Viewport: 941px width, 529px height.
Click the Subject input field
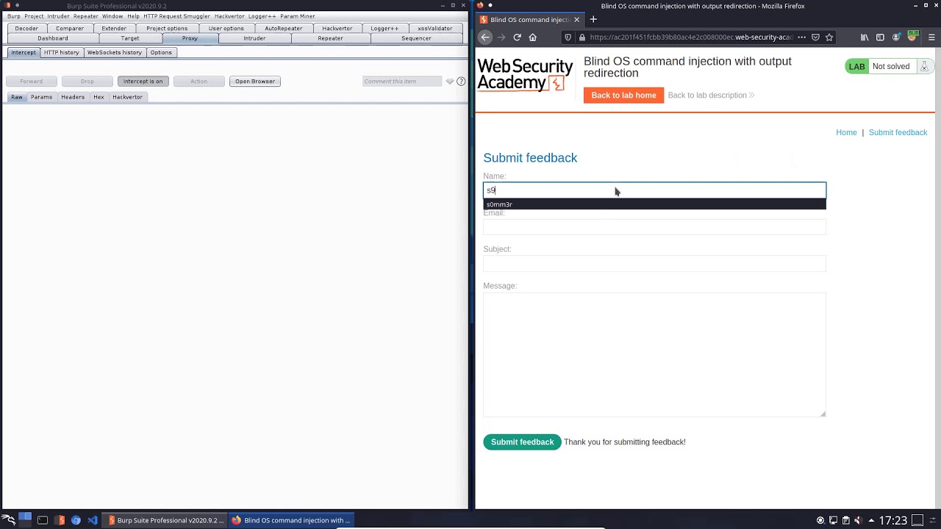[654, 264]
